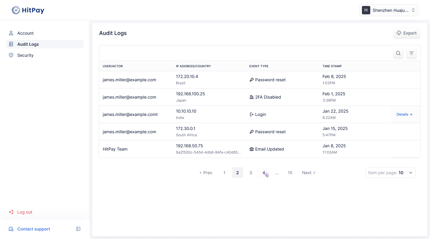Viewport: 430px width, 239px height.
Task: Jump to page 1
Action: coord(224,173)
